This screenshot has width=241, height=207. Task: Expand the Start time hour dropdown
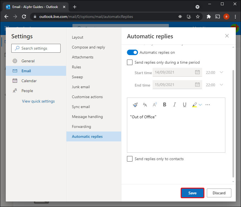click(221, 72)
